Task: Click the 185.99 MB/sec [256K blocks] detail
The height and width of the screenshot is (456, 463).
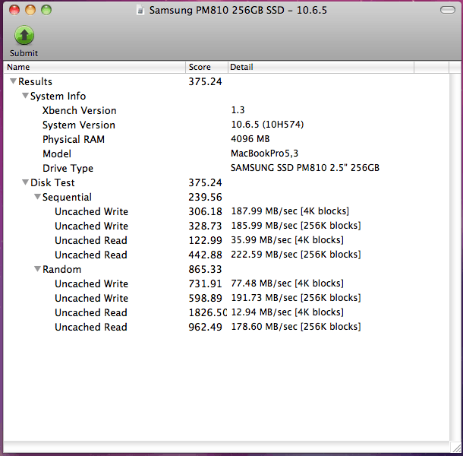Action: click(x=296, y=226)
